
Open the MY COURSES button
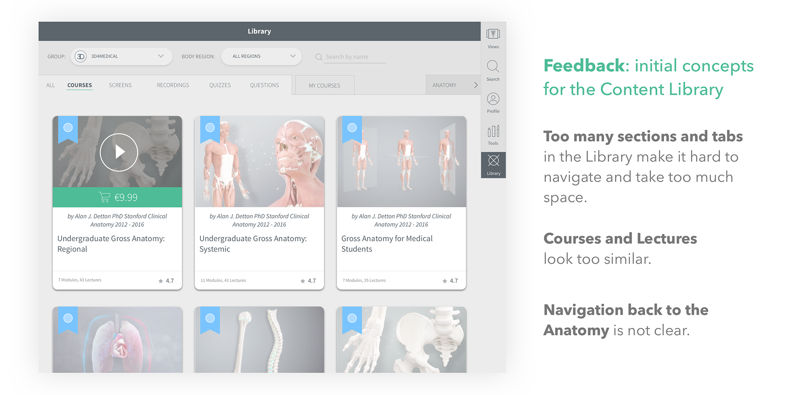(325, 85)
